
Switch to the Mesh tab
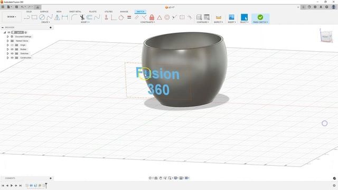[59, 12]
